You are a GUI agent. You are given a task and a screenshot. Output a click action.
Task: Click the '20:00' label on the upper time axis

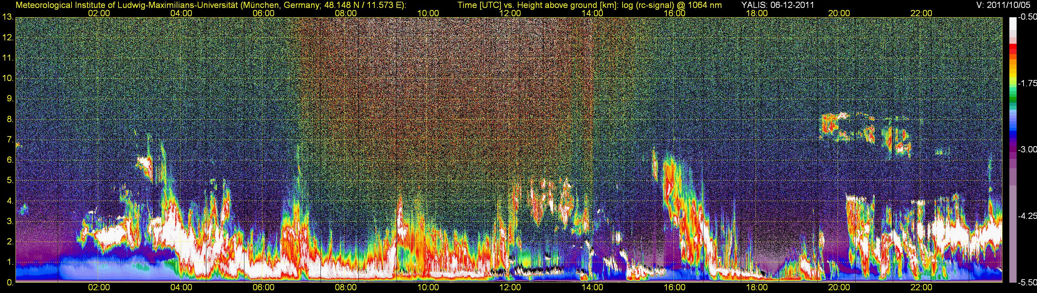click(x=839, y=13)
